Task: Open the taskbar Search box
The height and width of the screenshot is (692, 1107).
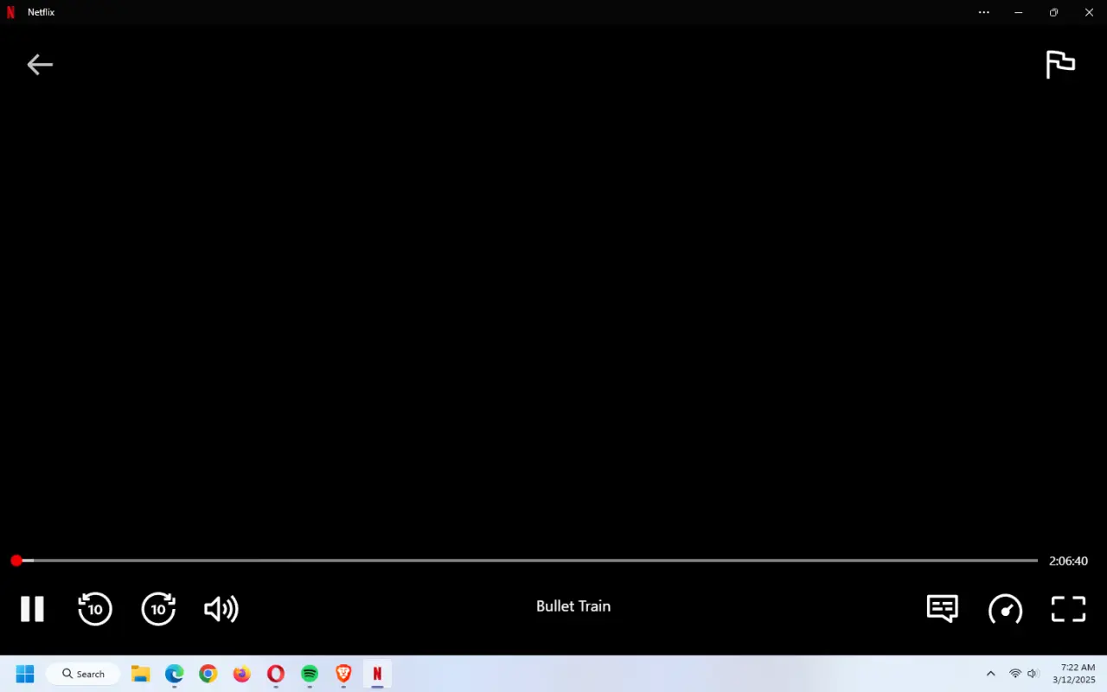Action: click(x=83, y=674)
